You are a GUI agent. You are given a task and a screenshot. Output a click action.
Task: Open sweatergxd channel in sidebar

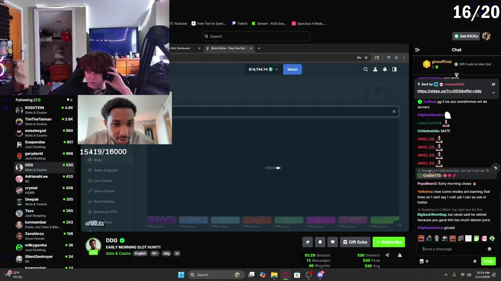point(44,133)
